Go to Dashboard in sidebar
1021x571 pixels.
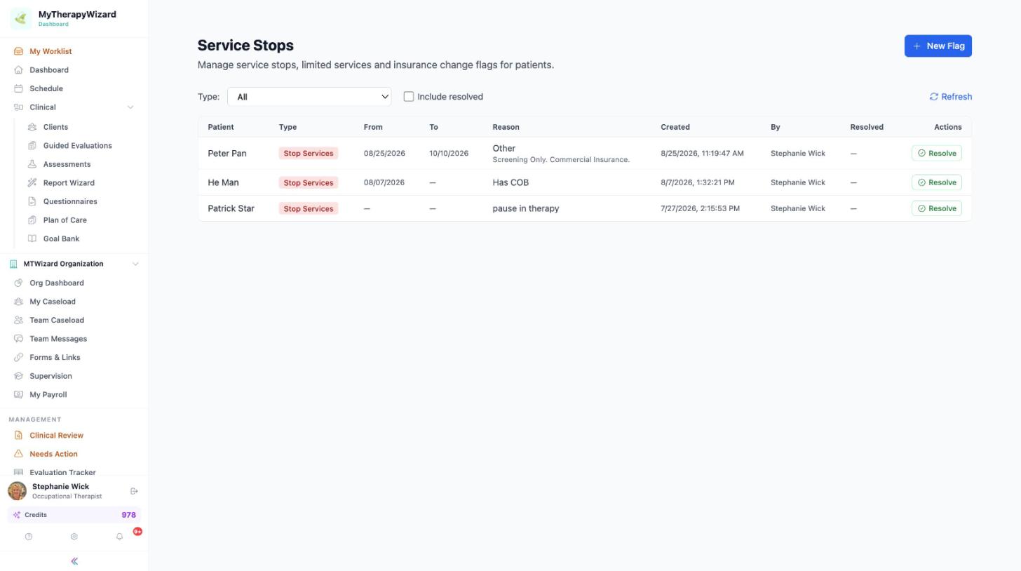pos(49,70)
